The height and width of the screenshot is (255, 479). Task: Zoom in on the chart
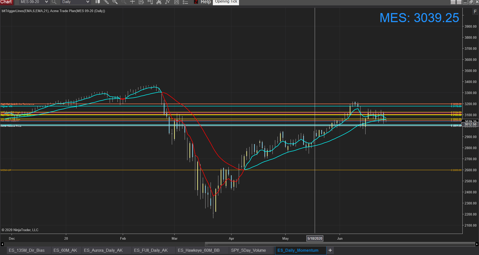tap(115, 2)
